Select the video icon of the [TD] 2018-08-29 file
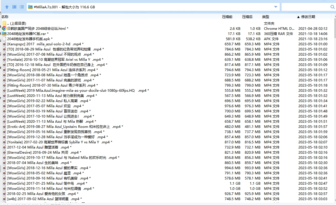The height and width of the screenshot is (205, 336). [4, 49]
